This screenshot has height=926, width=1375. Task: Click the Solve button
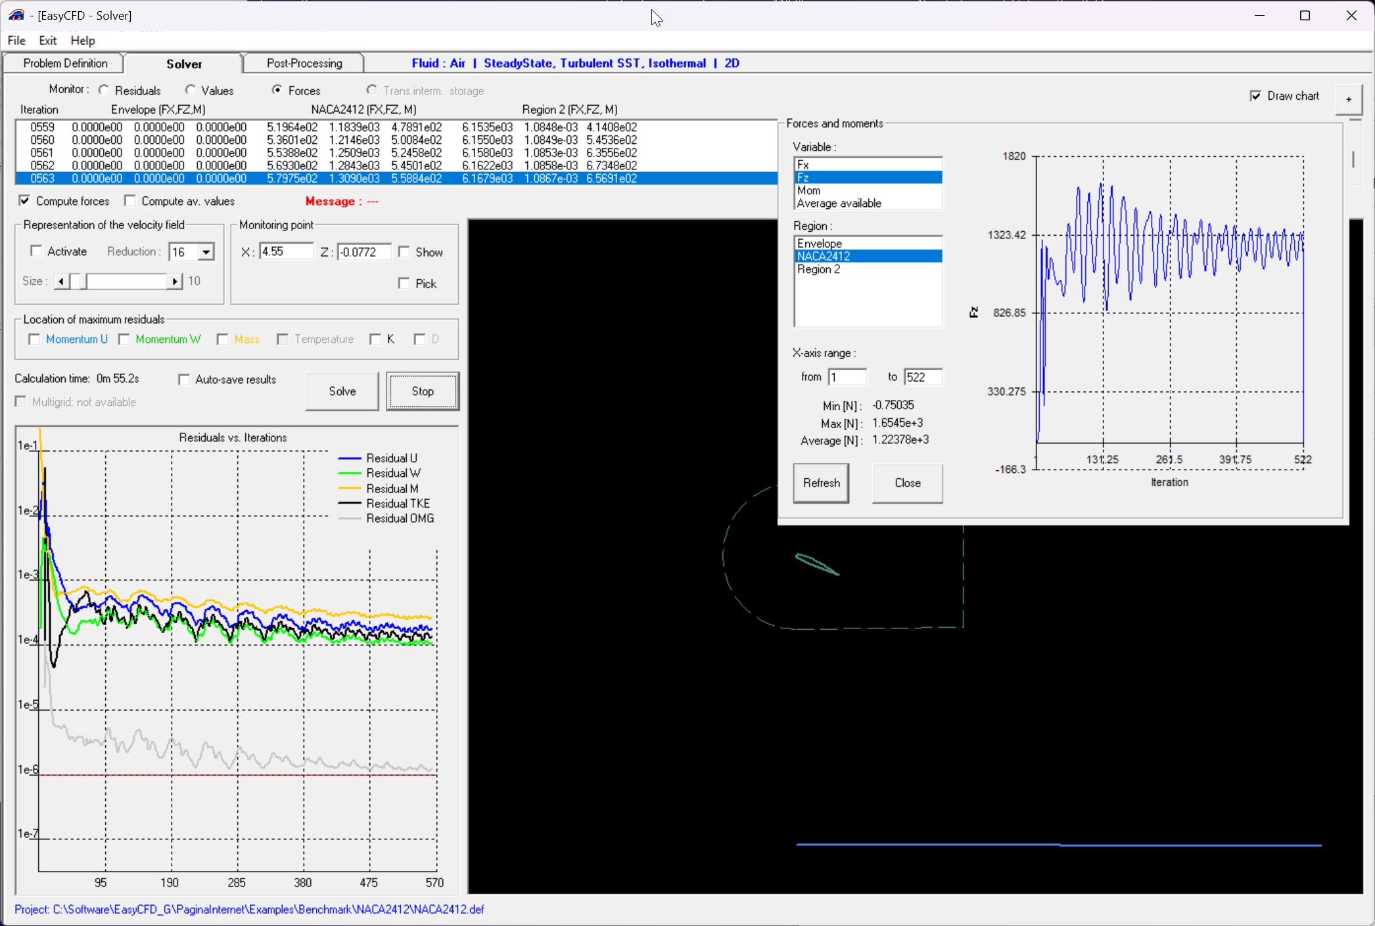pos(342,391)
